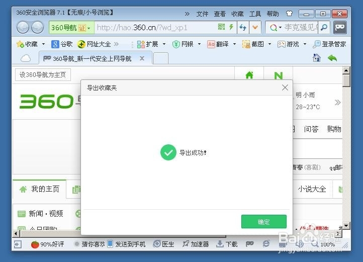Click vertical scrollbar down arrow

point(346,225)
